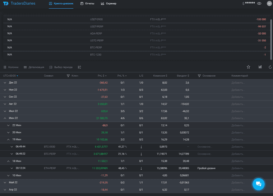Click the L/S column header
This screenshot has width=273, height=196.
(x=141, y=76)
